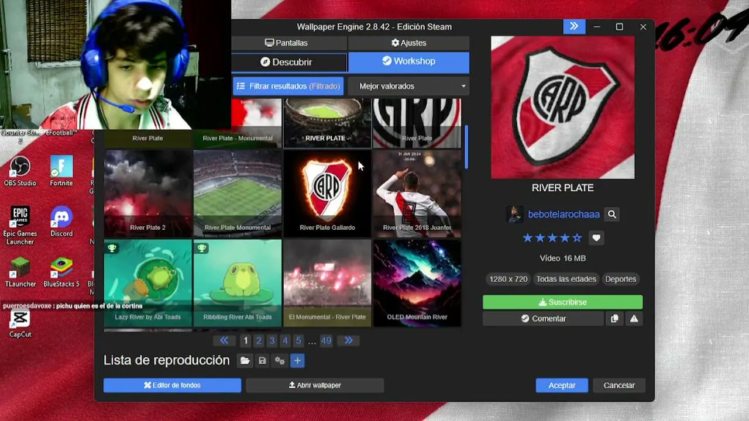749x421 pixels.
Task: Open BlueStacks 5 desktop shortcut
Action: coord(61,272)
